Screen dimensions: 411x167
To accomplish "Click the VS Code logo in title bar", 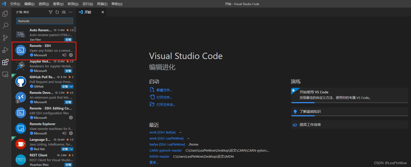I will click(4, 4).
